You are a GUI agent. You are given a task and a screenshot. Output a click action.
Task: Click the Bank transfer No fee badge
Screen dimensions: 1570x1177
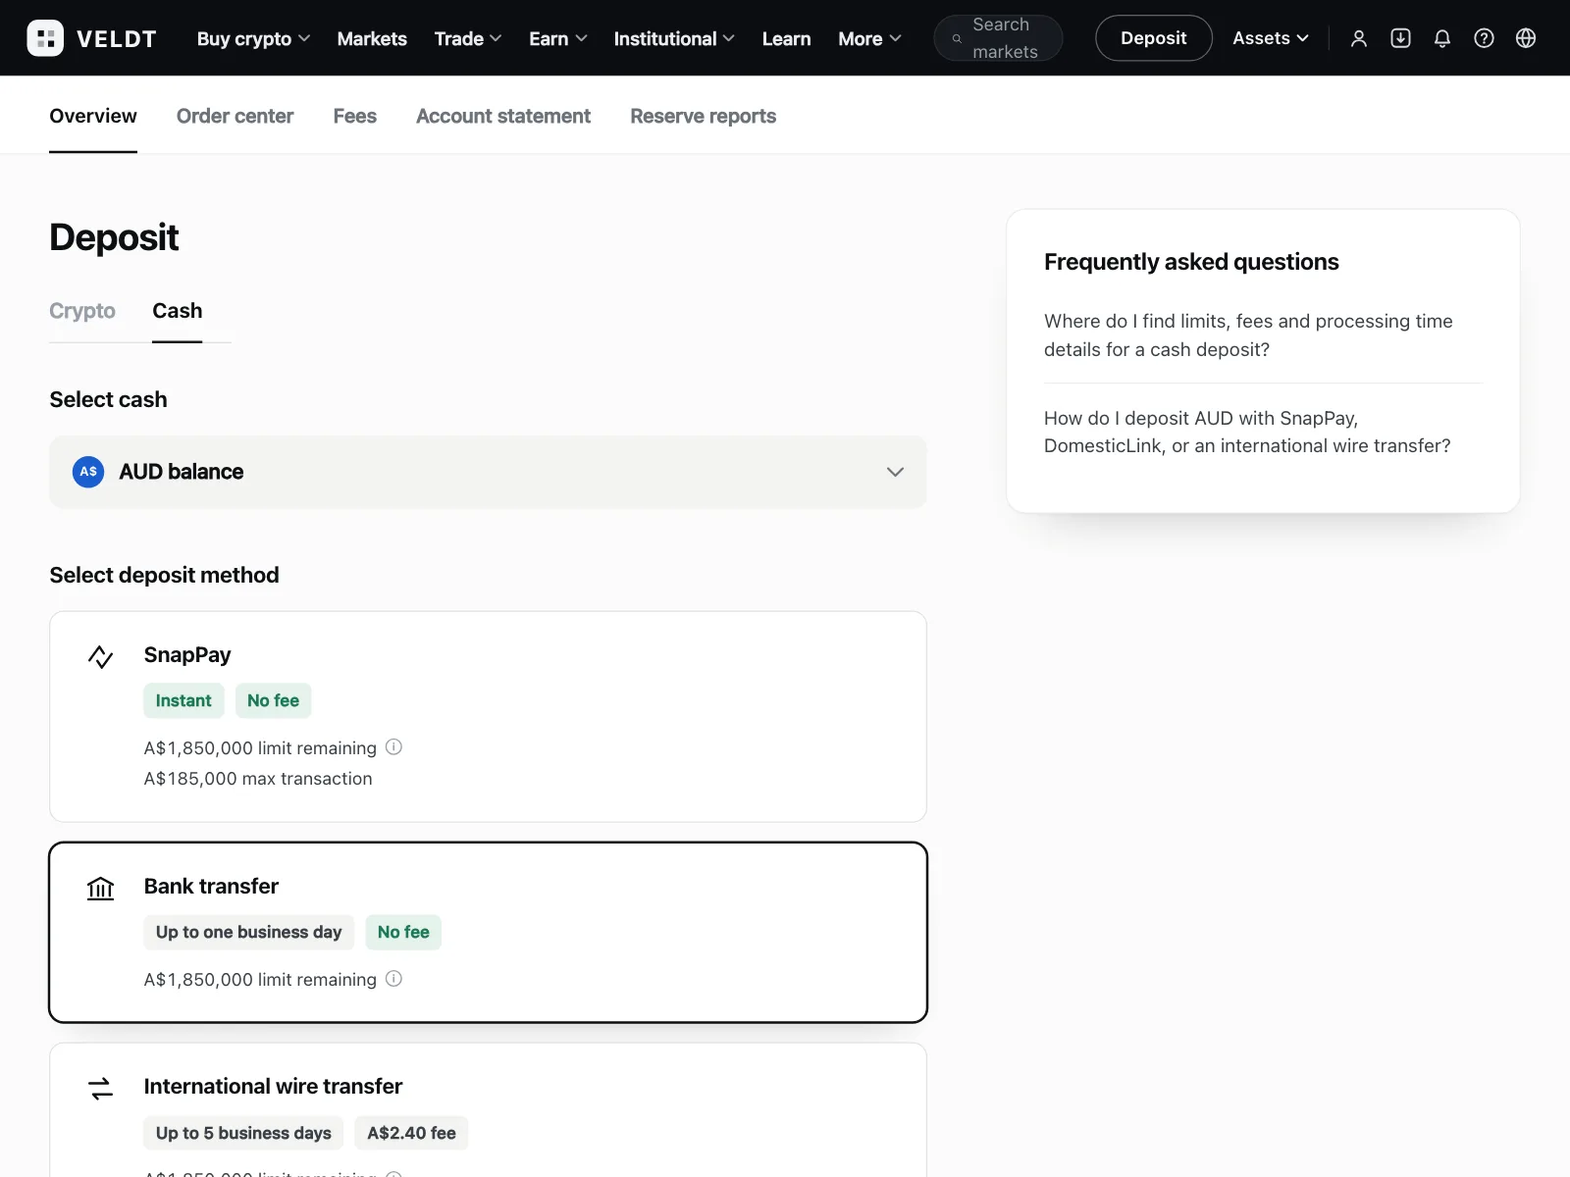pyautogui.click(x=403, y=932)
